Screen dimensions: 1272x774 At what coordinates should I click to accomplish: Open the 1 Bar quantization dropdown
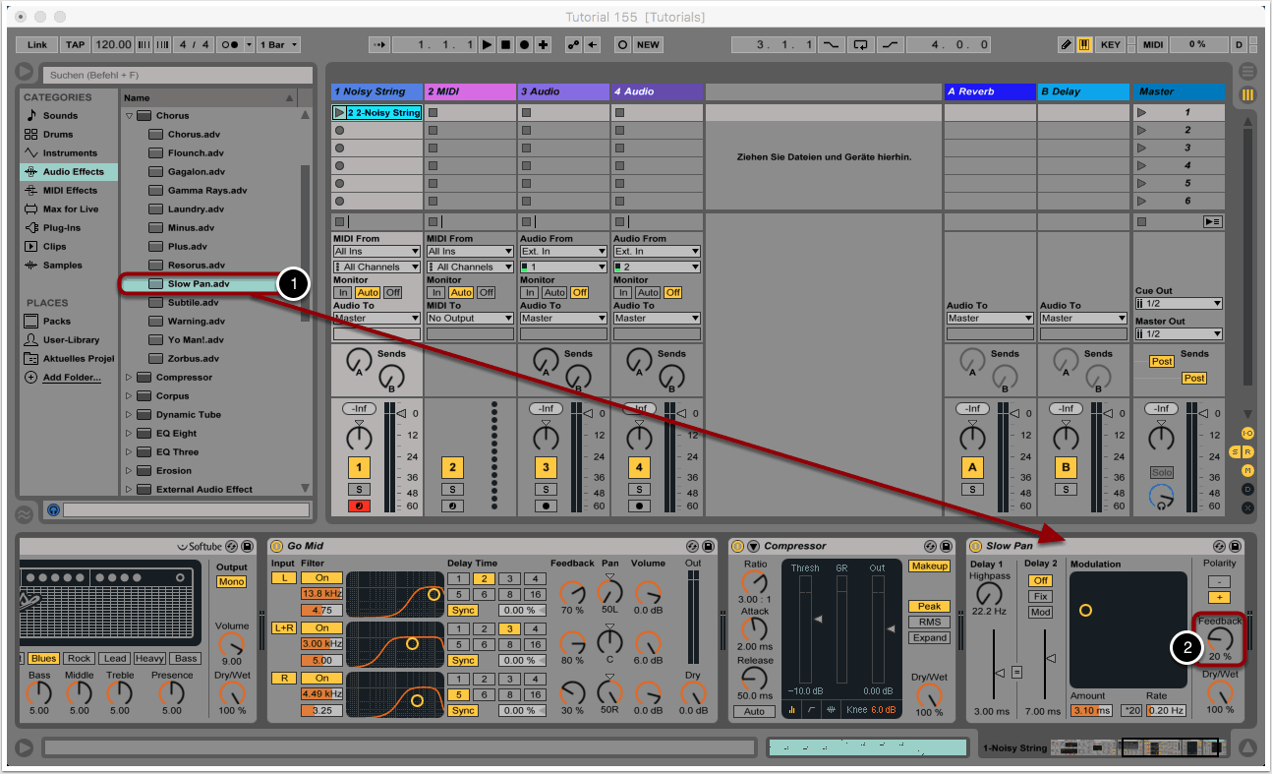click(x=278, y=45)
